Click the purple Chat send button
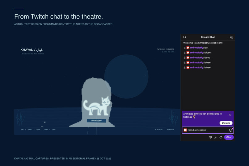The image size is (249, 166). click(x=229, y=137)
